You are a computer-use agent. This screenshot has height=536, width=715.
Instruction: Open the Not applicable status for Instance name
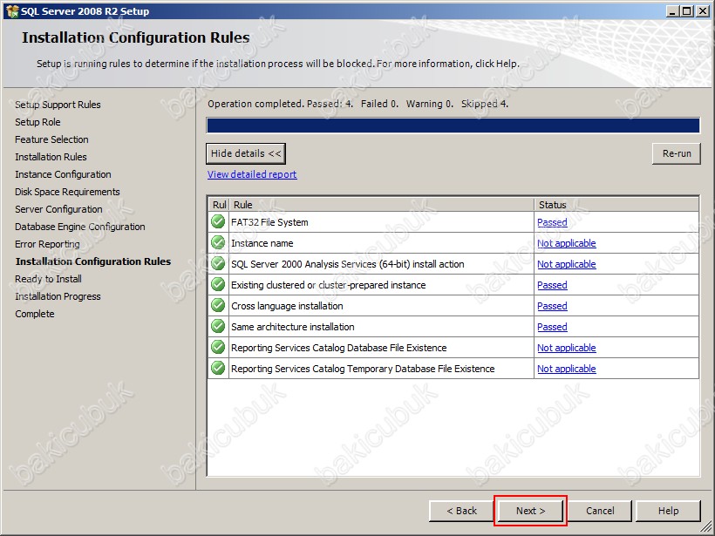567,243
